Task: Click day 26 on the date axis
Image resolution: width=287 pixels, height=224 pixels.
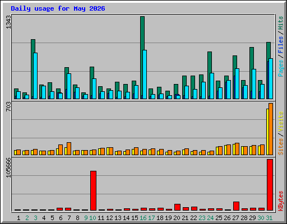Action: [227, 218]
